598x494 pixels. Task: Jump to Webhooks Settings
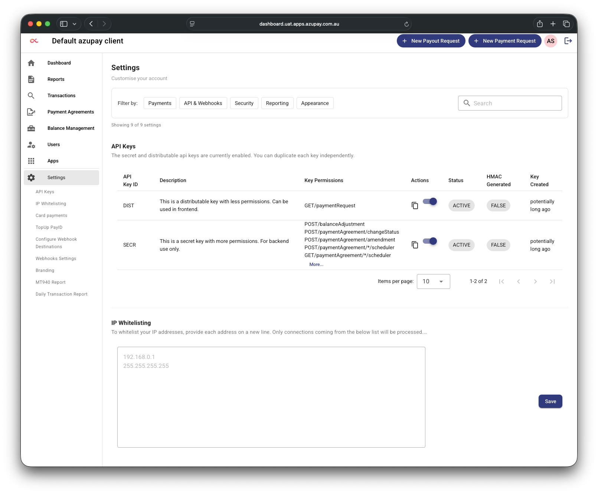[56, 258]
